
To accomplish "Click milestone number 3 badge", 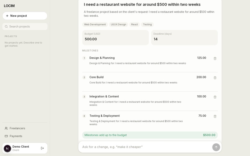I will coord(84,97).
